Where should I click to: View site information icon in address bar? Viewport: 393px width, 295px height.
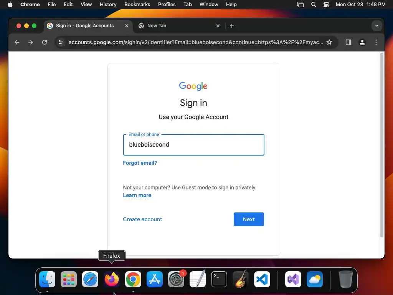pos(61,42)
